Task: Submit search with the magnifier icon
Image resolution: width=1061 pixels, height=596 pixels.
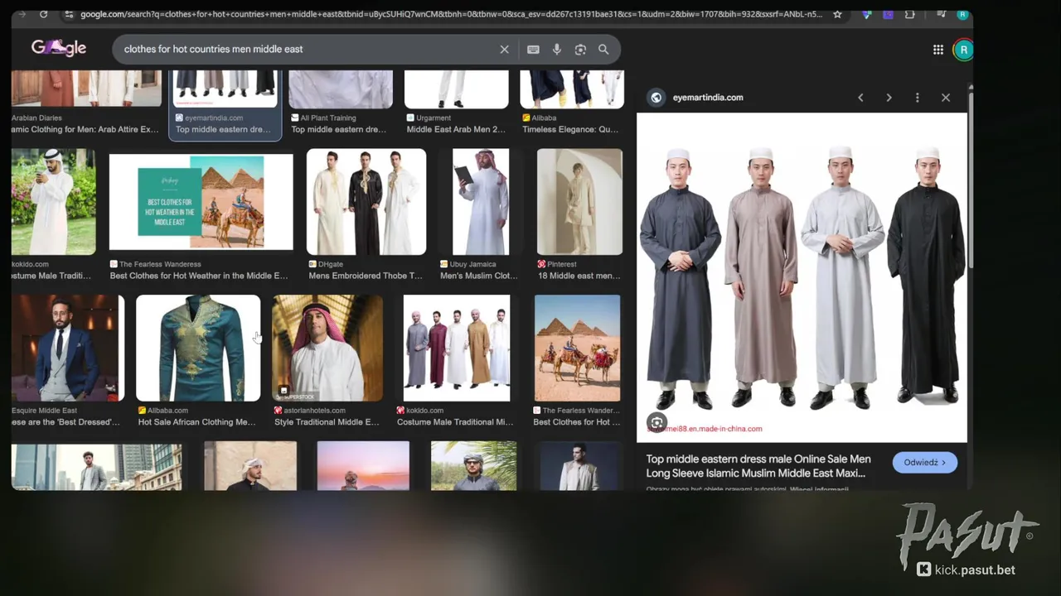Action: click(x=603, y=50)
